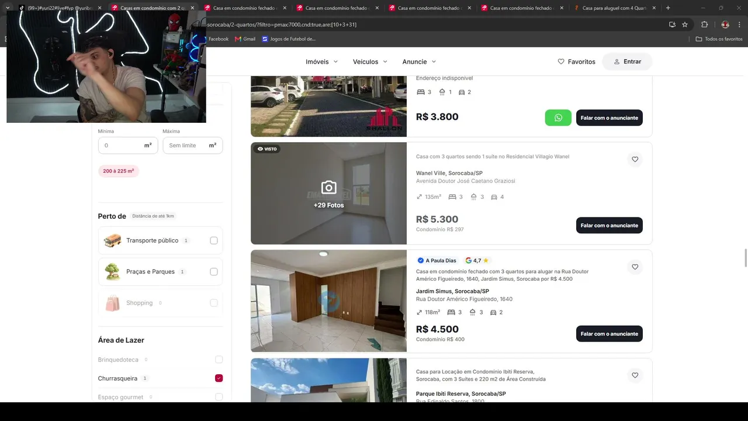Viewport: 748px width, 421px height.
Task: Open the Jardim Simus listing photo
Action: [328, 301]
